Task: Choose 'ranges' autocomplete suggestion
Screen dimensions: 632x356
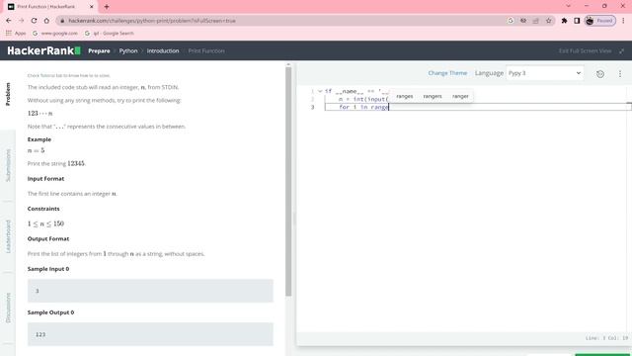Action: (404, 96)
